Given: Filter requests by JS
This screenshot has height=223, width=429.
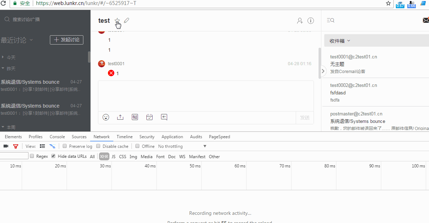Looking at the screenshot, I should [114, 157].
